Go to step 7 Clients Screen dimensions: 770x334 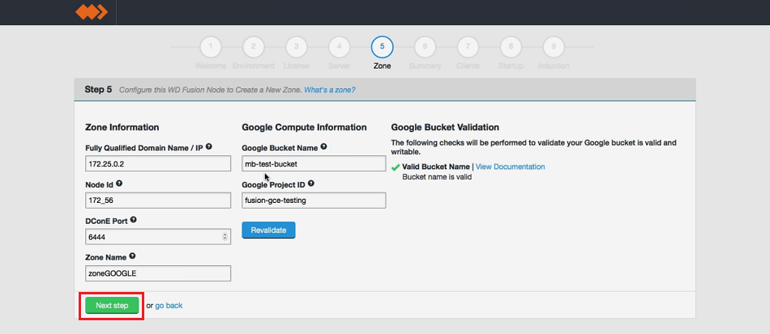click(x=468, y=47)
